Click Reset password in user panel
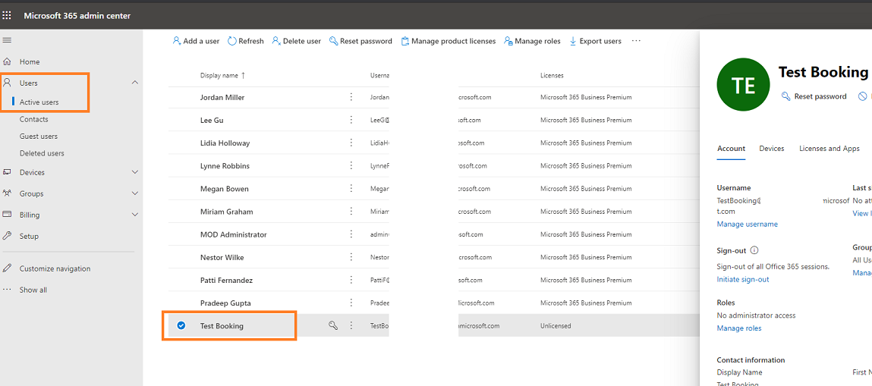 [x=814, y=96]
